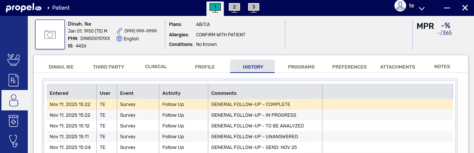Image resolution: width=474 pixels, height=153 pixels.
Task: Switch to workspace monitor 2
Action: tap(234, 7)
